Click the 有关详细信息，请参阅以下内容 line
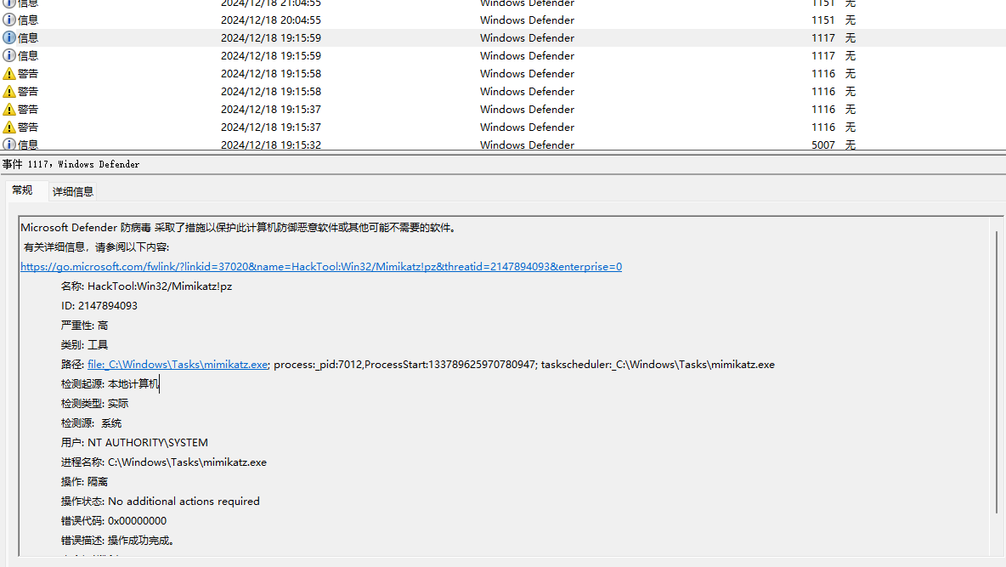 (96, 247)
